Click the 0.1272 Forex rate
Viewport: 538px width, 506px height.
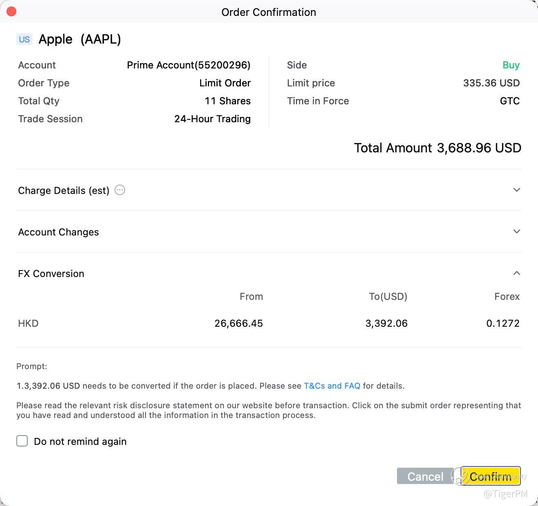[503, 323]
